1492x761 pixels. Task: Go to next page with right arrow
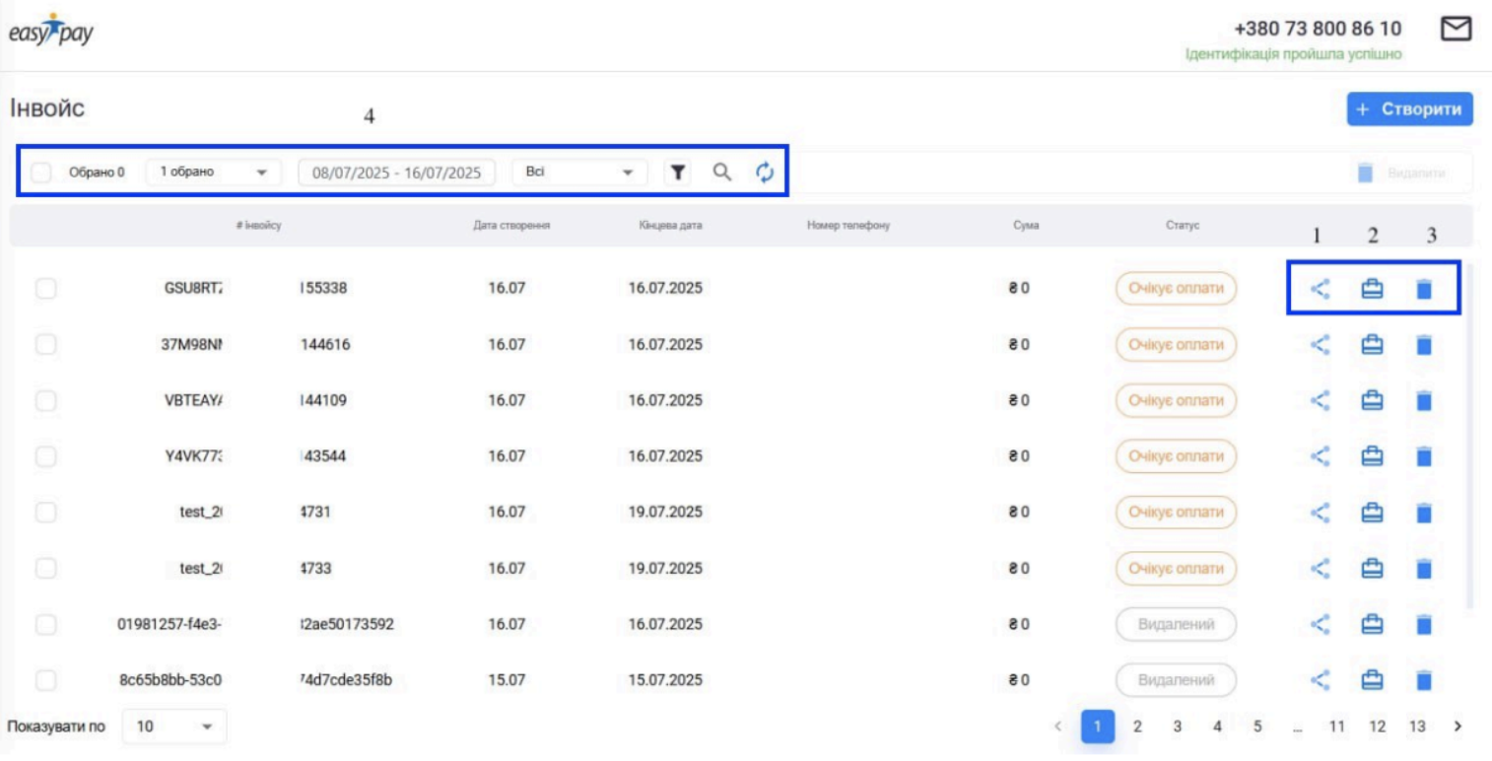pos(1458,726)
